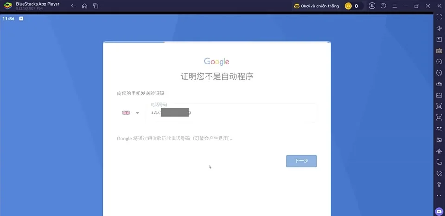
Task: Click the heading 证明您不是自动程序
Action: tap(217, 76)
